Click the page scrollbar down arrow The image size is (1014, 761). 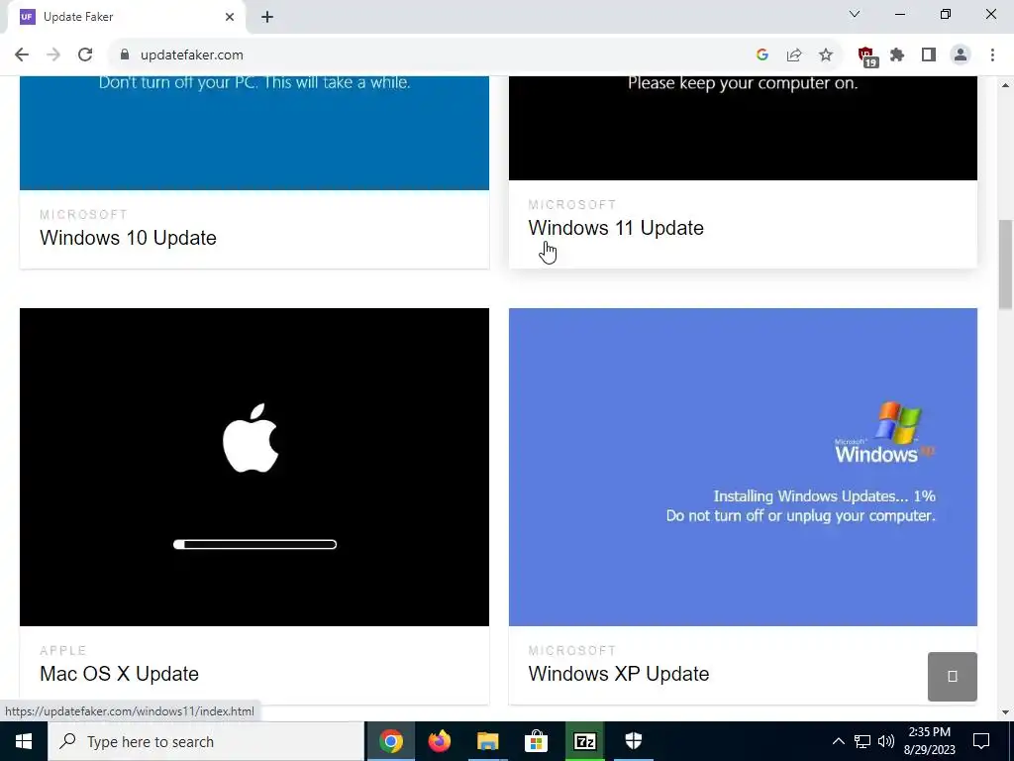point(1006,712)
